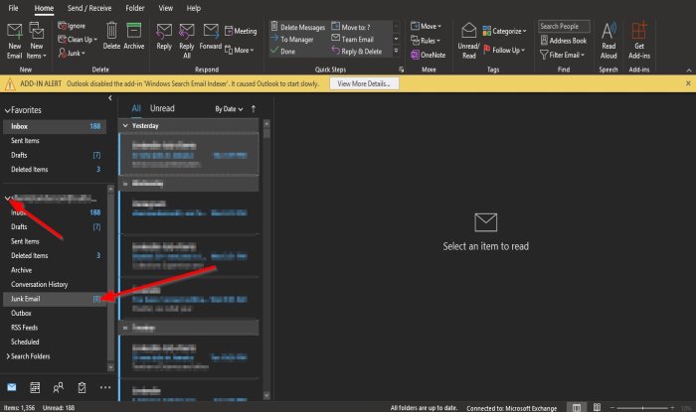
Task: Switch to the View tab
Action: point(166,8)
